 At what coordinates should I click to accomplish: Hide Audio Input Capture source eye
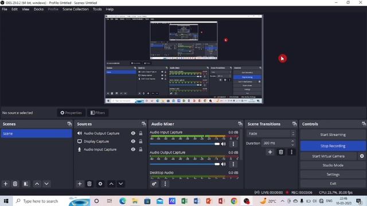[x=133, y=149]
